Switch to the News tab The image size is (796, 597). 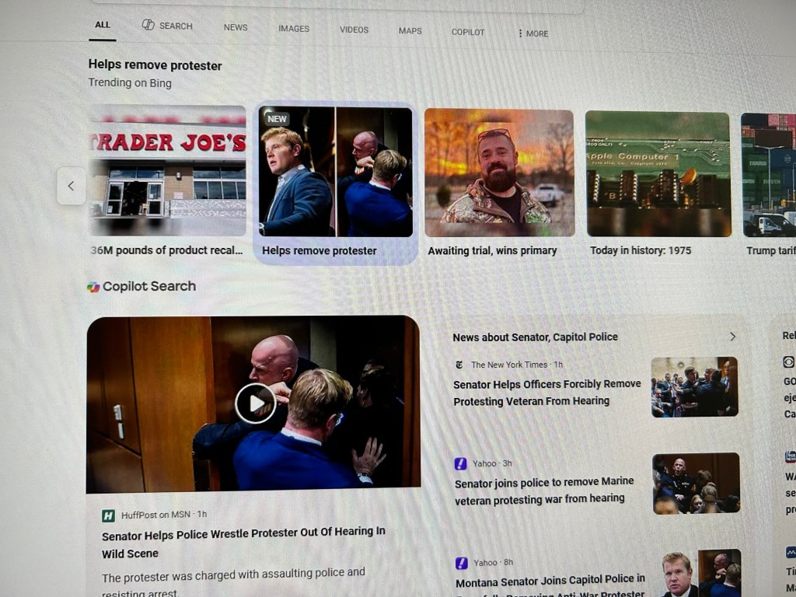[x=236, y=27]
